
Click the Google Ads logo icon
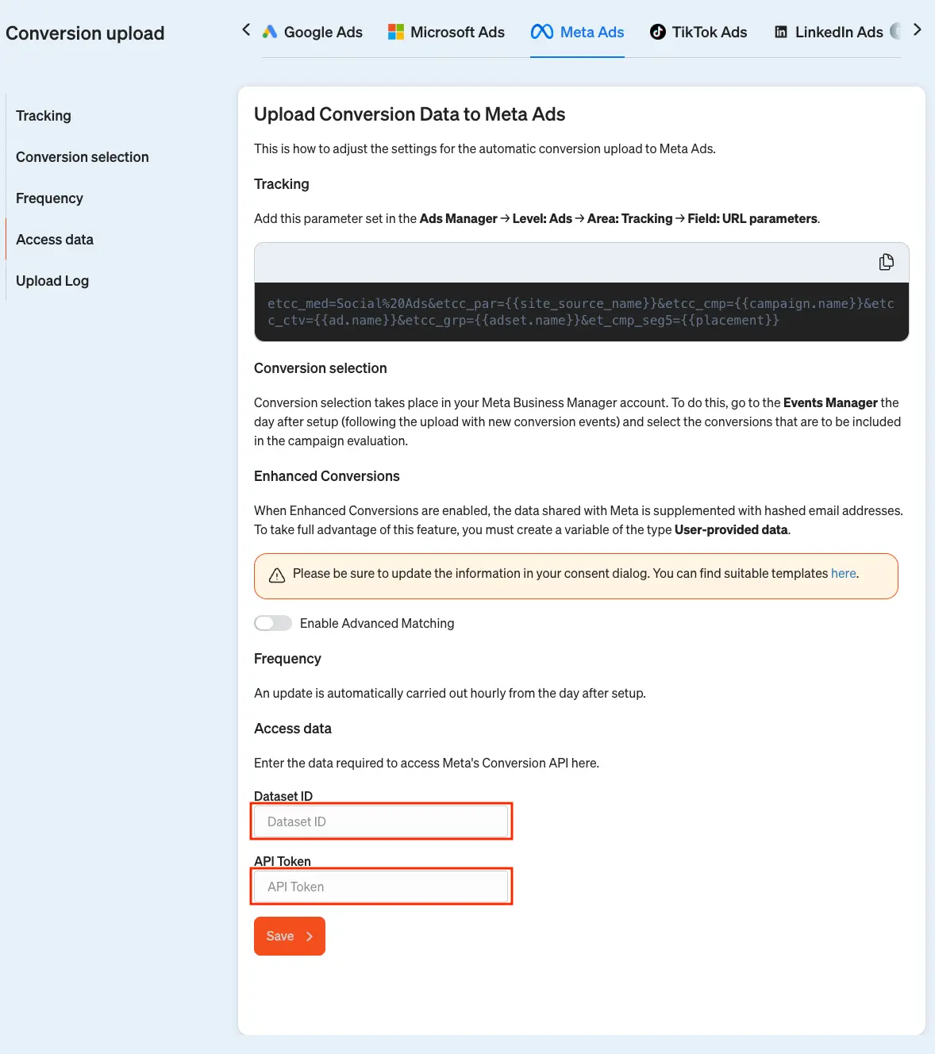point(270,32)
